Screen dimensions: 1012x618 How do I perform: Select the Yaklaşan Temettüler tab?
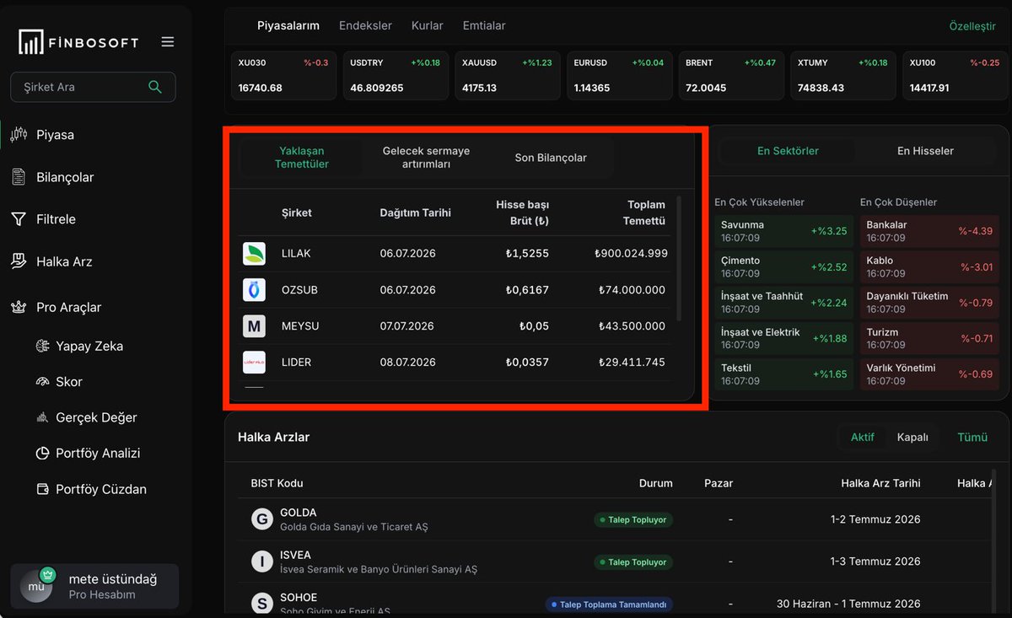tap(302, 158)
